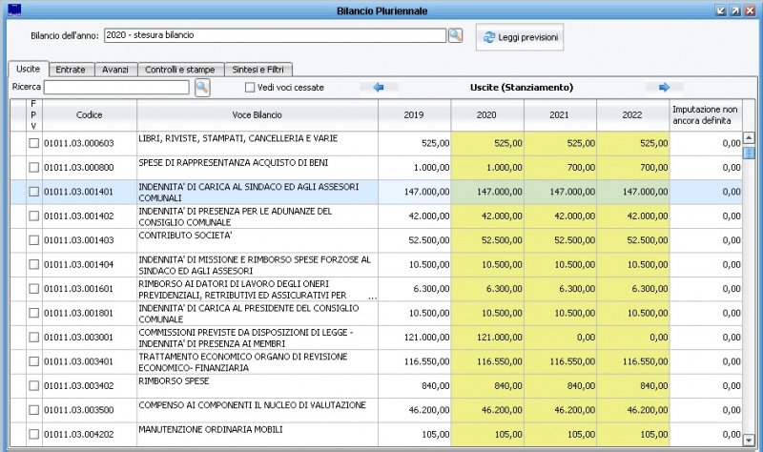This screenshot has height=452, width=763.
Task: Check the FPV box for code 01011.03.001402
Action: coord(33,216)
